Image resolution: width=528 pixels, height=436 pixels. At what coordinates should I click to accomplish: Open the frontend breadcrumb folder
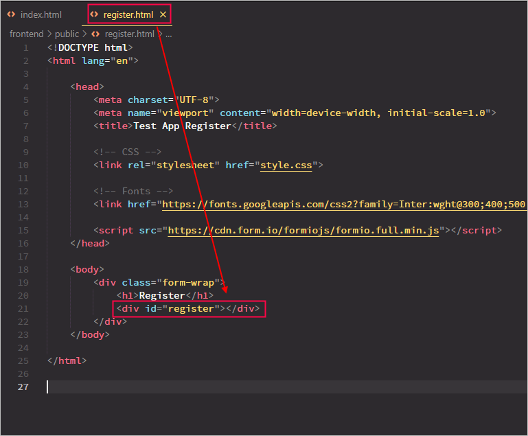[x=27, y=34]
